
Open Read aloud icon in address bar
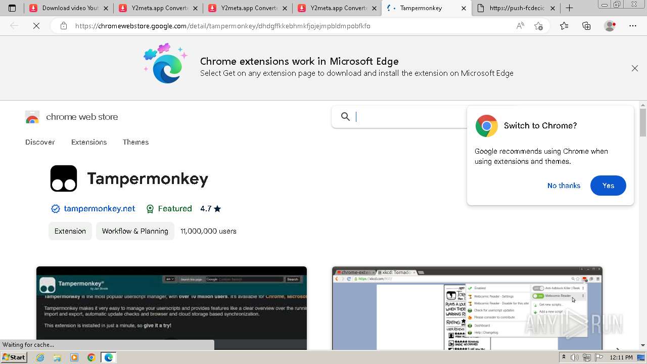pyautogui.click(x=520, y=26)
